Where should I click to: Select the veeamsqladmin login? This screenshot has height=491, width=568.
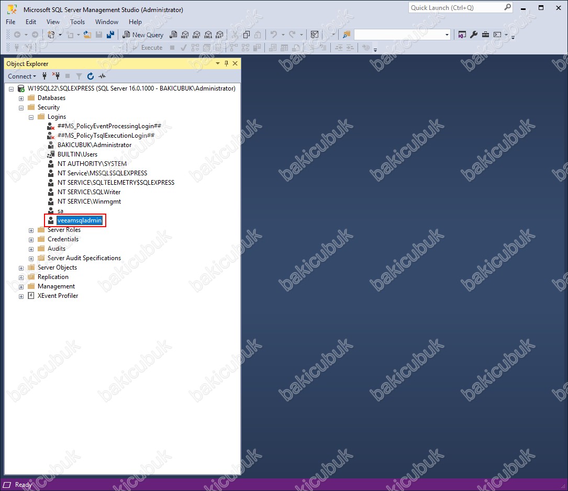[x=80, y=220]
